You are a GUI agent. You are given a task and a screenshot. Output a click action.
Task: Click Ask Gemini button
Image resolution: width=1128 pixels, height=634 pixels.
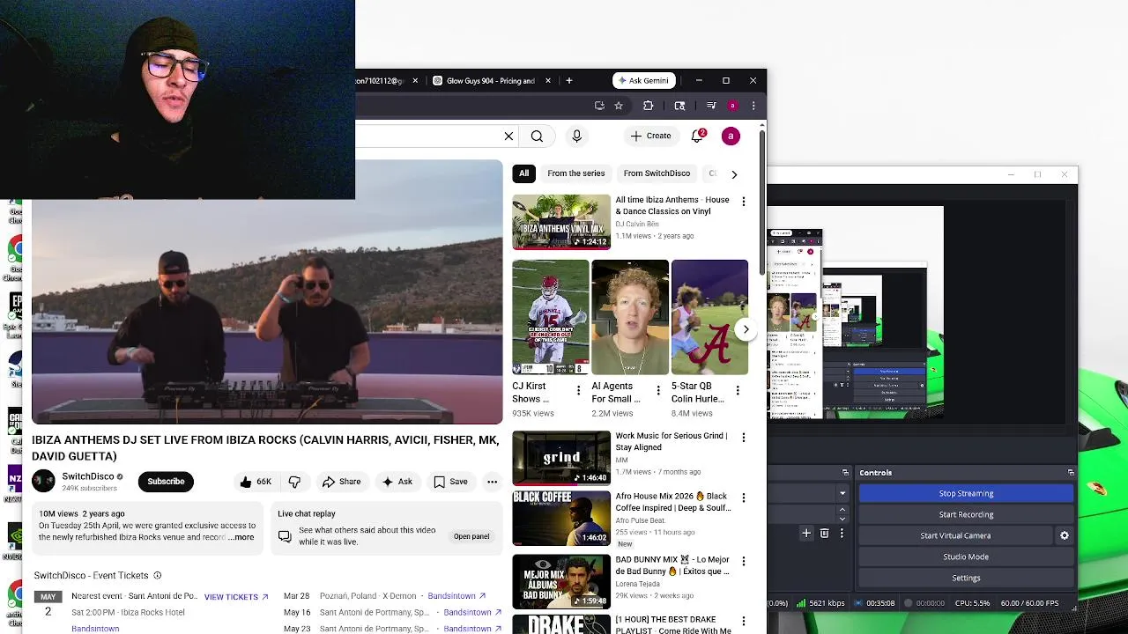(644, 80)
